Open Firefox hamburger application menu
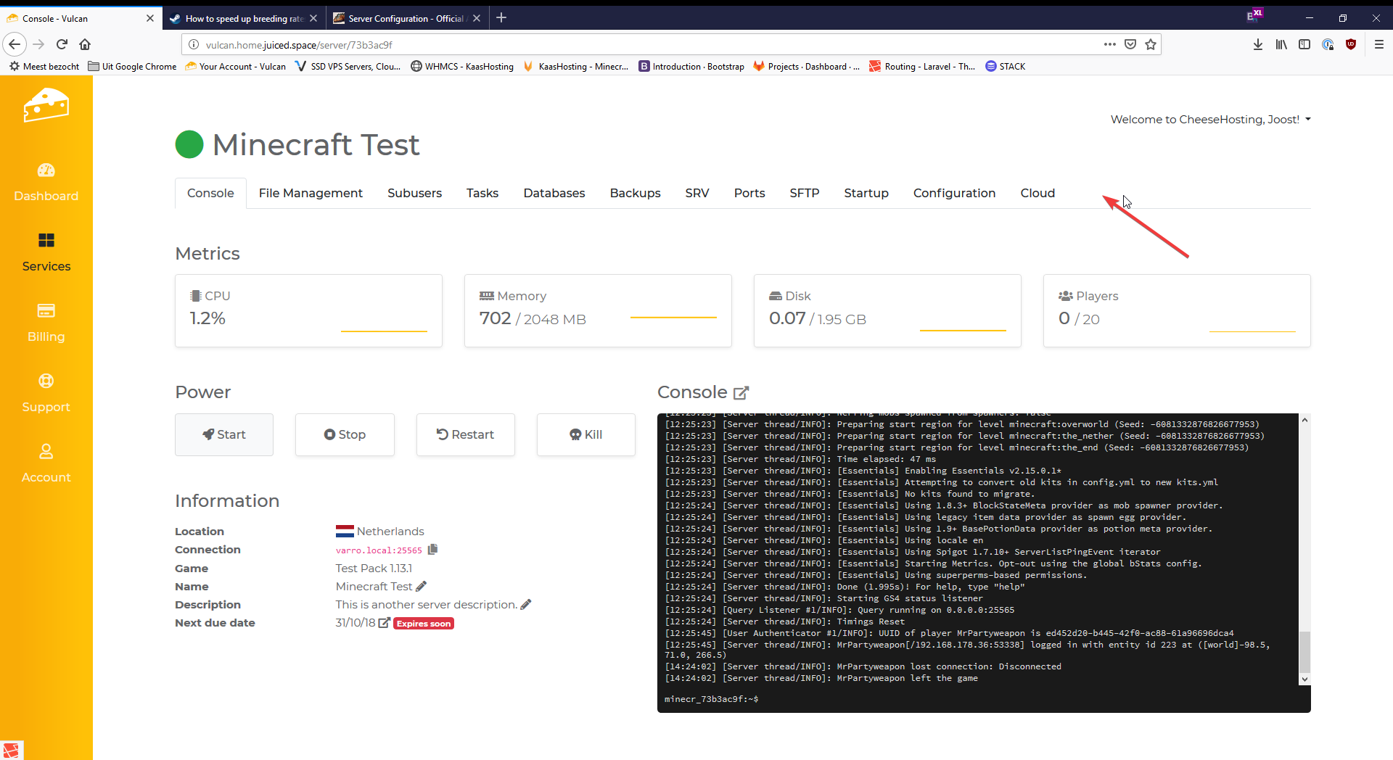 click(x=1378, y=44)
